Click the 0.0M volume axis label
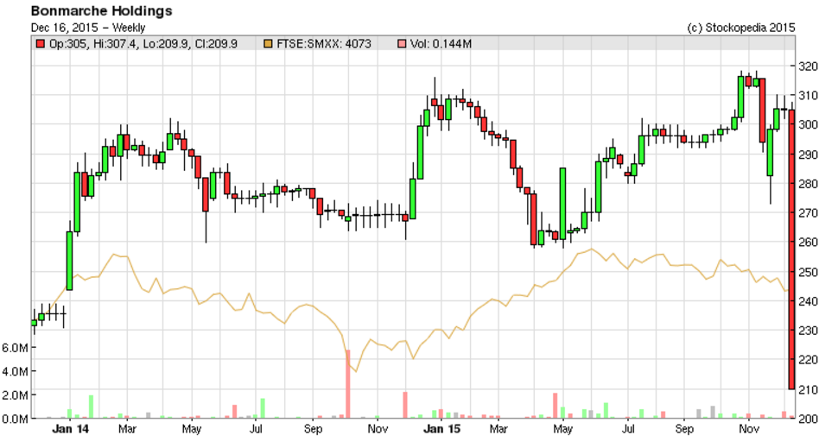This screenshot has width=838, height=448. [15, 419]
